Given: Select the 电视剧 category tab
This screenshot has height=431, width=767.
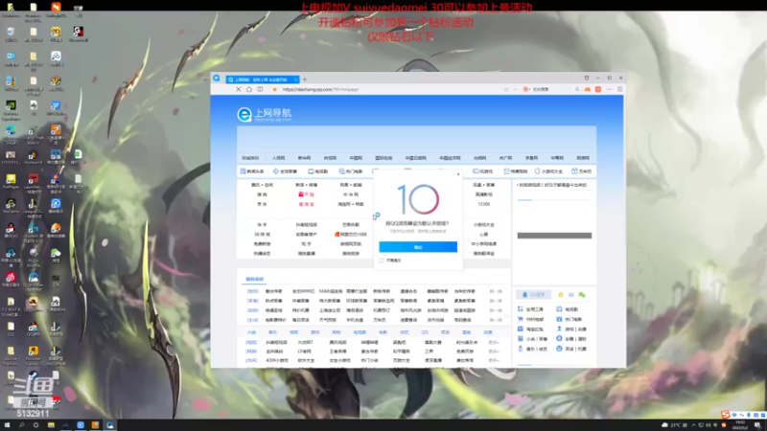Looking at the screenshot, I should tap(360, 332).
